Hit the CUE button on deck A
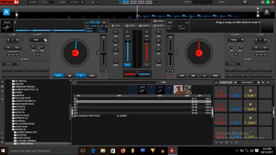 coord(58,76)
